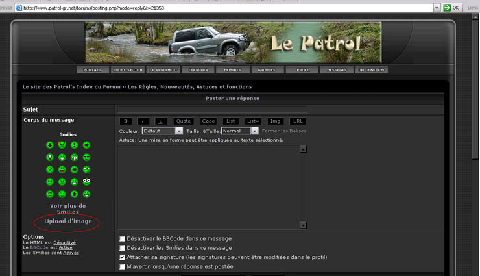This screenshot has height=276, width=480.
Task: Open the Profil menu item
Action: coord(302,70)
